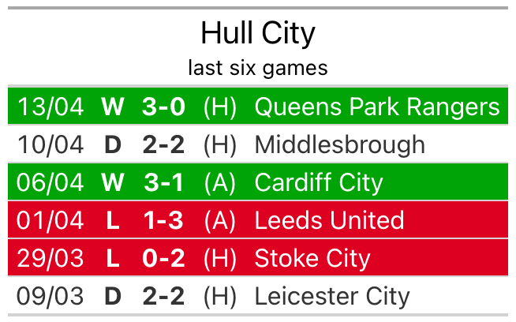Select the 29/03 date
516x322 pixels.
point(50,259)
